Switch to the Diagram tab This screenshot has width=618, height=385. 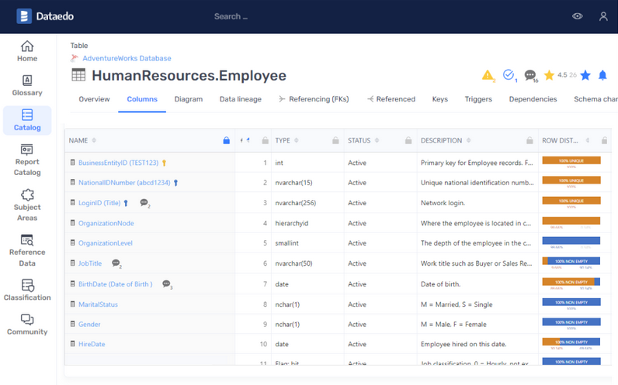(189, 99)
